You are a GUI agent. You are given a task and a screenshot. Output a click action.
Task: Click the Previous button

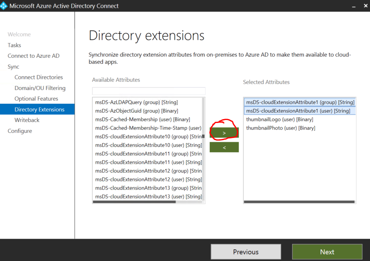246,252
